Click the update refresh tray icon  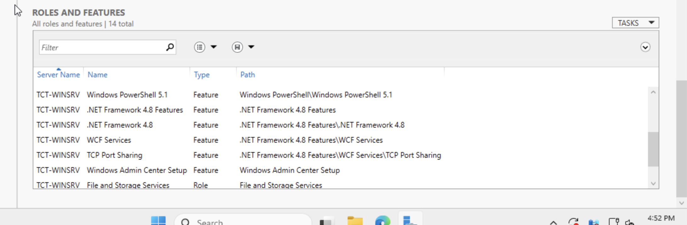[574, 222]
